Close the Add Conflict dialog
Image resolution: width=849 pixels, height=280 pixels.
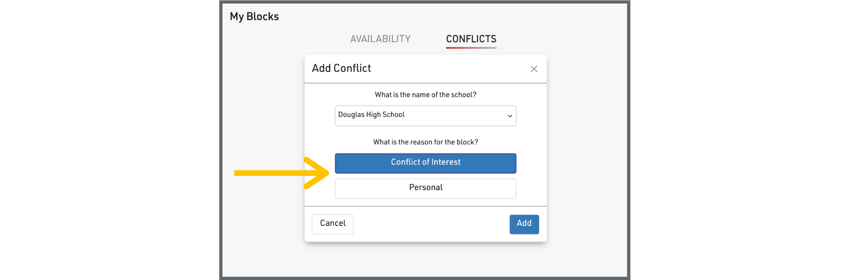(x=534, y=69)
